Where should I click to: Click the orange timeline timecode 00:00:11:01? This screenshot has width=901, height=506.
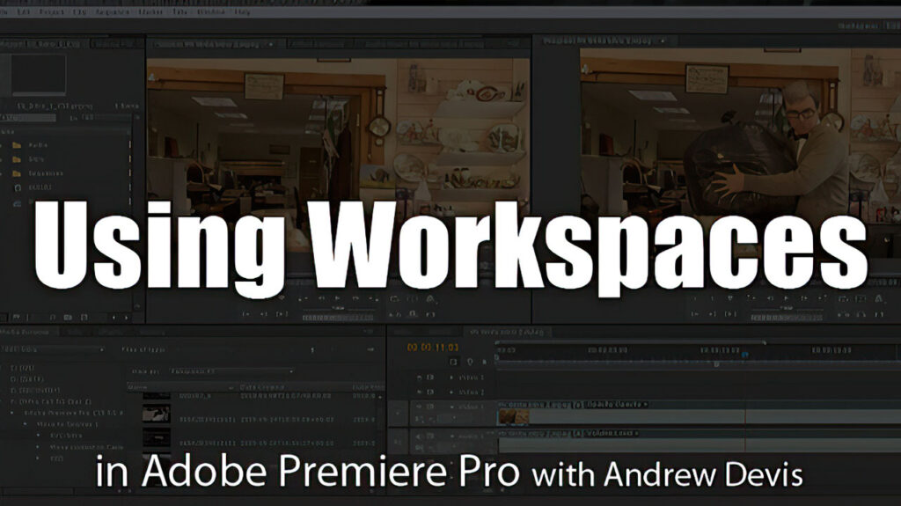click(x=433, y=348)
